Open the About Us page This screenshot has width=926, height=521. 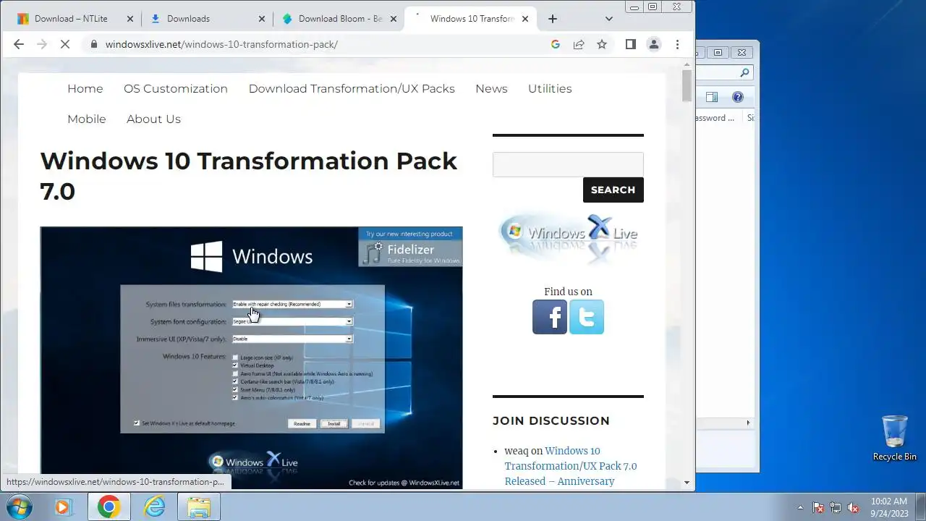click(153, 119)
